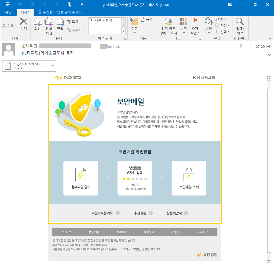Click the 자산관리 footer menu item
The image size is (274, 266).
pos(176,232)
